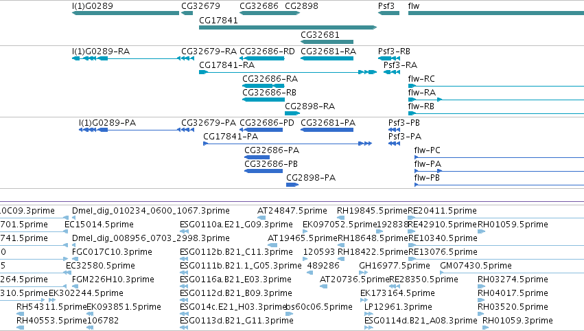The image size is (584, 331).
Task: Select transcript CG32679-RA
Action: [209, 51]
